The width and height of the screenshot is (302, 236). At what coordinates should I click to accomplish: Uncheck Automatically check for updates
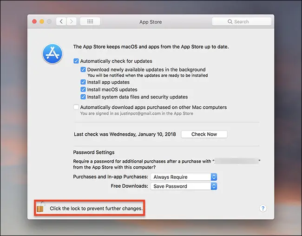[x=76, y=61]
